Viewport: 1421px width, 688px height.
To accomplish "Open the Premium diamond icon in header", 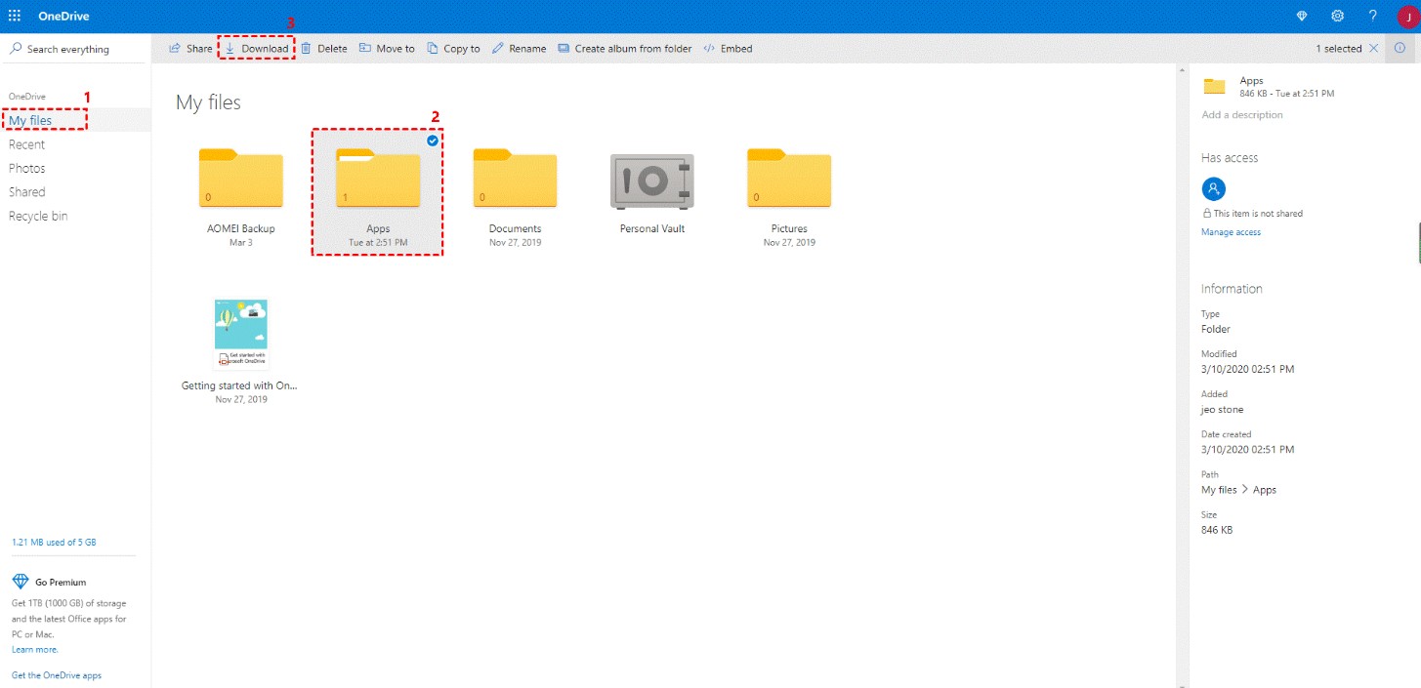I will (1302, 17).
